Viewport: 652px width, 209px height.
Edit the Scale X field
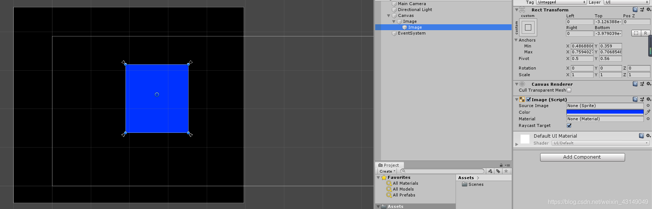point(582,75)
